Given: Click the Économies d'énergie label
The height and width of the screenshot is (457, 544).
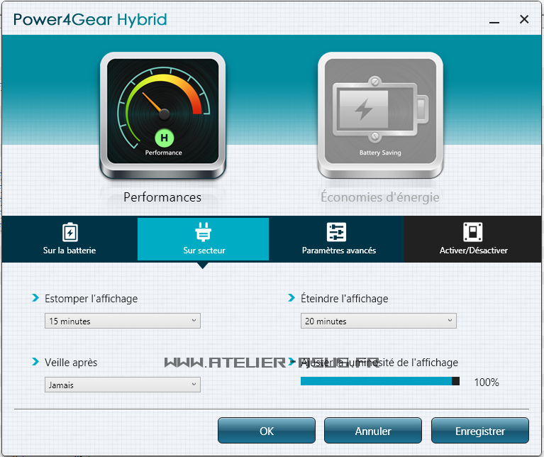Looking at the screenshot, I should [380, 197].
